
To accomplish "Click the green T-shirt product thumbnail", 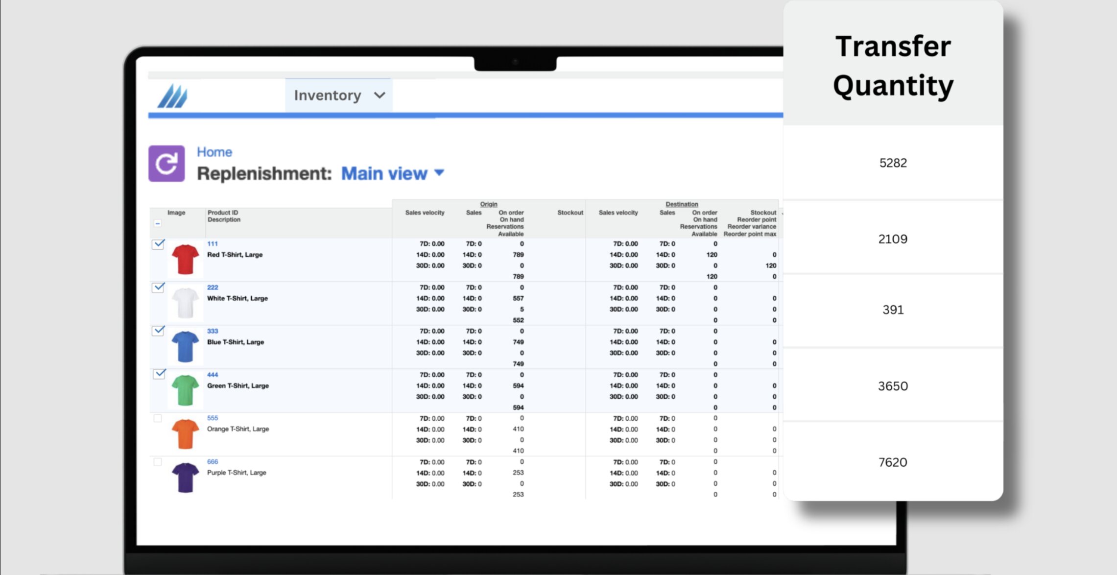I will 186,390.
